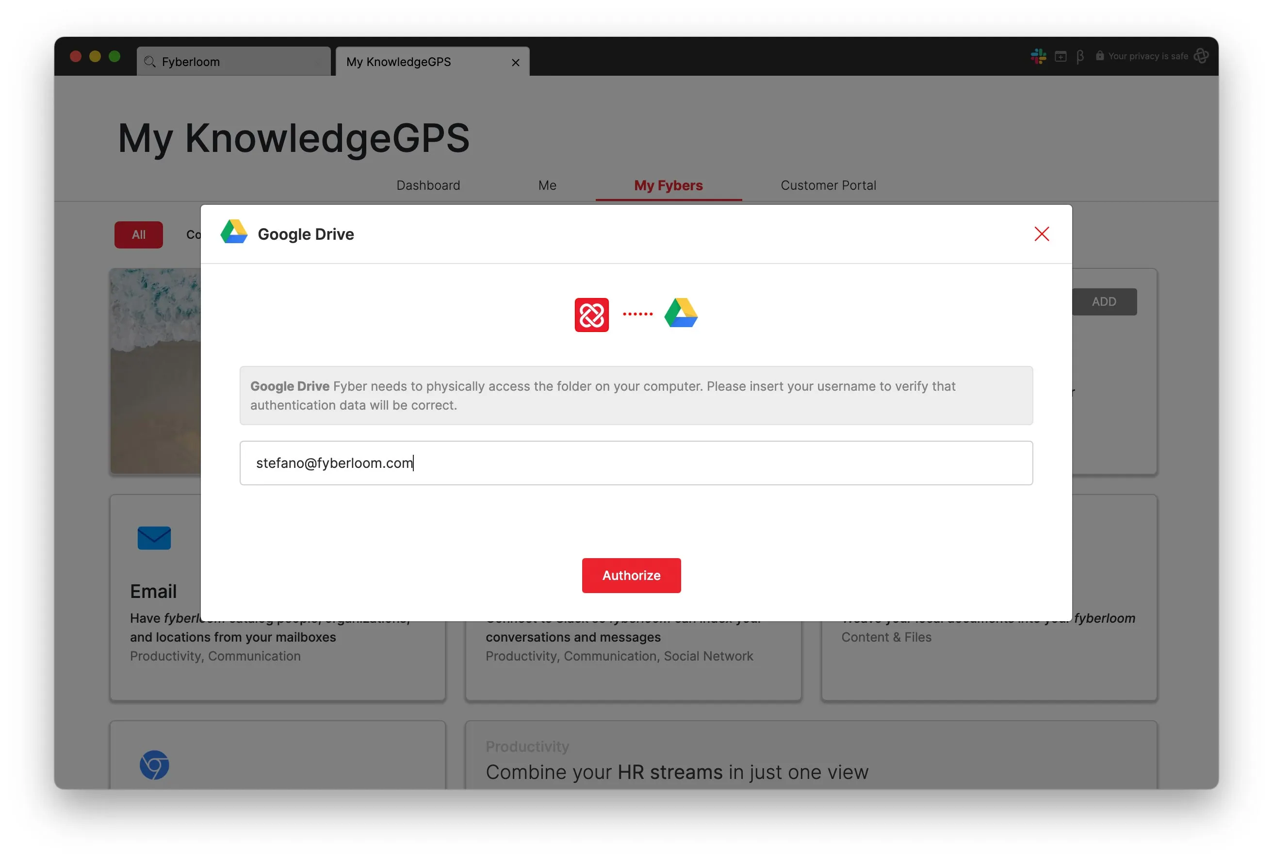Viewport: 1273px width, 861px height.
Task: Open the Customer Portal tab
Action: [828, 185]
